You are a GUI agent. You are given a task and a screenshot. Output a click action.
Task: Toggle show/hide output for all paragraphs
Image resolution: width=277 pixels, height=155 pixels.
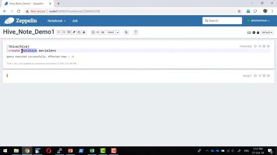pos(69,32)
